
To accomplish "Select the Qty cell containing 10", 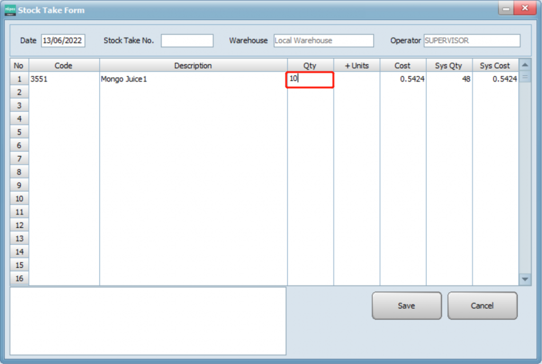I will 310,79.
